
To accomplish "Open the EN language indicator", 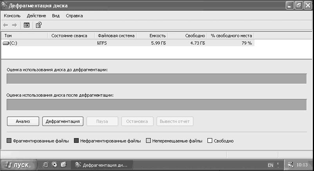I will click(x=270, y=165).
